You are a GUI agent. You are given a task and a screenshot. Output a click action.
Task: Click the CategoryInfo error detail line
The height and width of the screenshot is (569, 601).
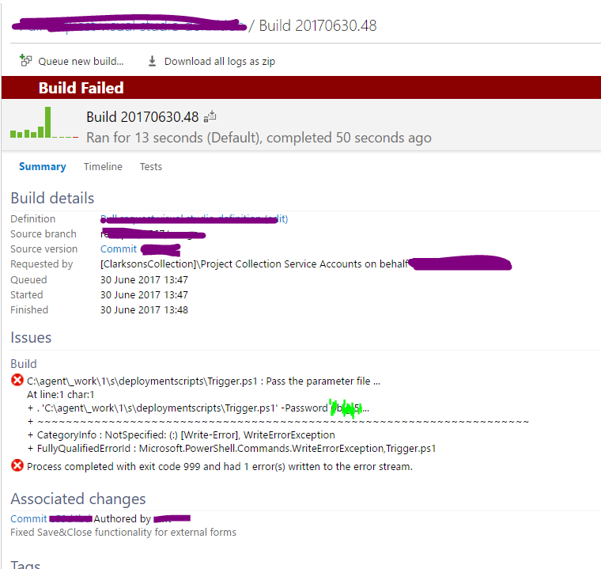coord(181,434)
